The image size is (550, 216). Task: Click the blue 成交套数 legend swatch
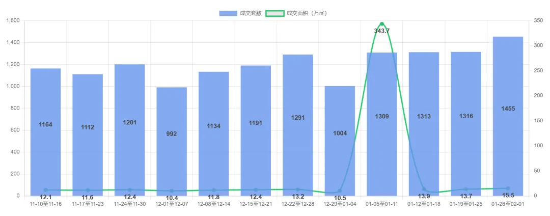228,13
